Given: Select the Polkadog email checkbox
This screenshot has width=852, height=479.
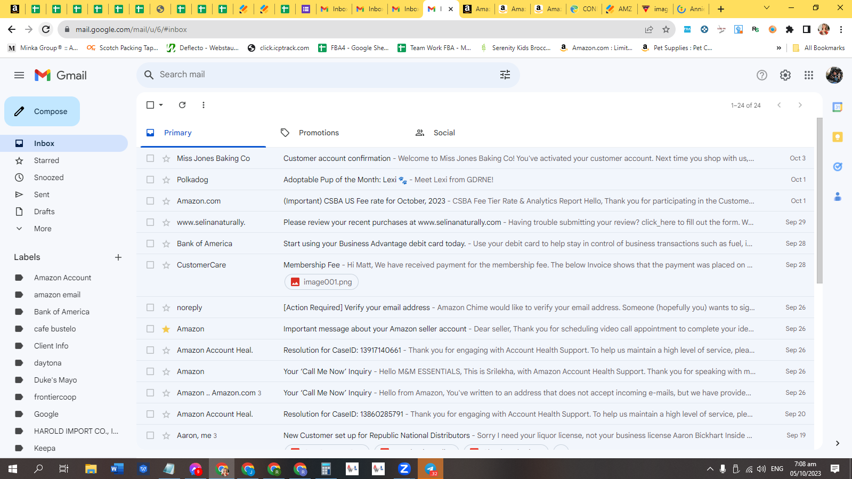Looking at the screenshot, I should click(x=150, y=180).
